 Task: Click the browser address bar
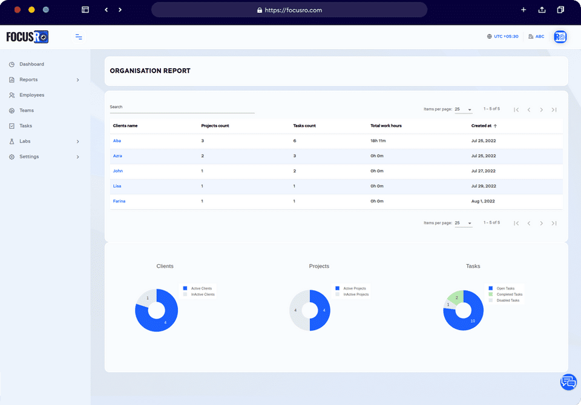[x=289, y=10]
